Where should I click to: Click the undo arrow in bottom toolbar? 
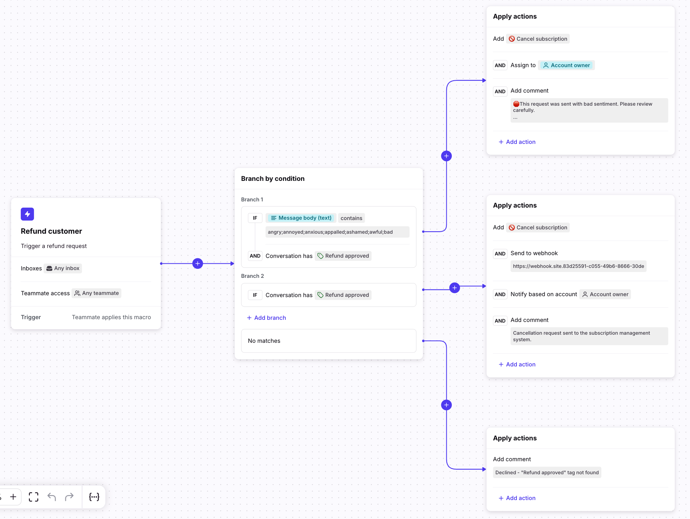click(52, 497)
